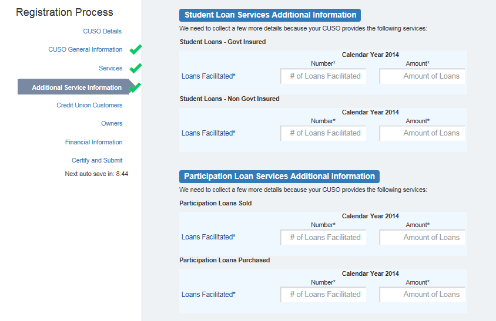Select Non Govt Insured number of loans field

tap(323, 133)
